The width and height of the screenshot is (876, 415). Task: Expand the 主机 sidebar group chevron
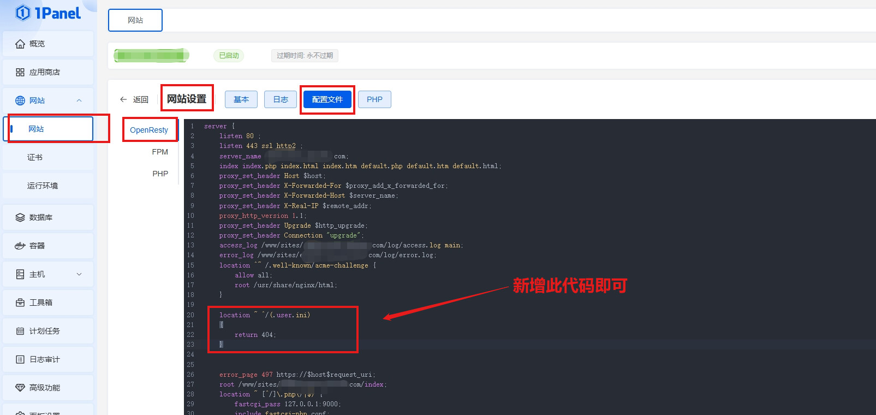[79, 274]
